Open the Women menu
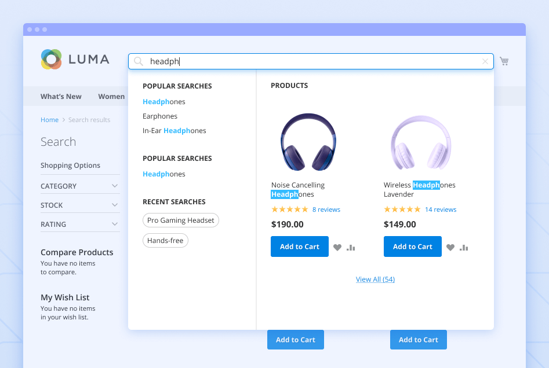 point(111,96)
